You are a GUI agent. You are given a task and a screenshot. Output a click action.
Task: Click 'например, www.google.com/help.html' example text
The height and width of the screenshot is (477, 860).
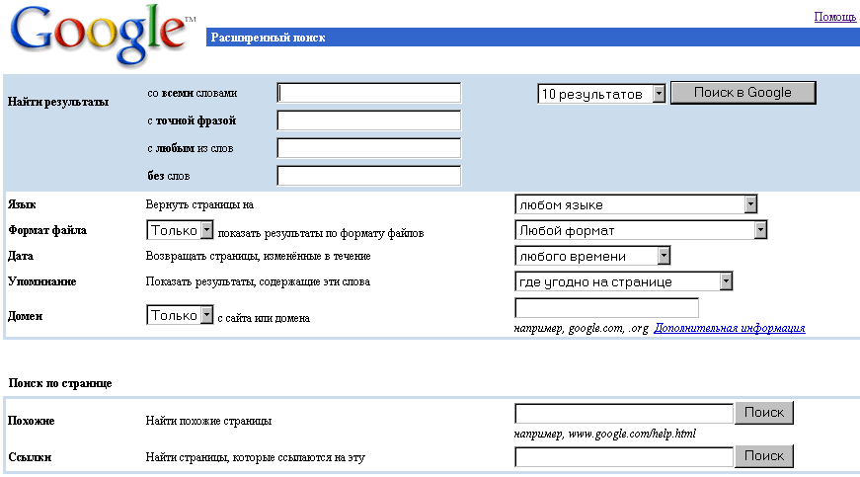coord(605,434)
